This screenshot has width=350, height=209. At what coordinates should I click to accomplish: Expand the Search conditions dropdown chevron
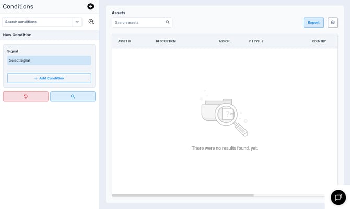point(77,22)
